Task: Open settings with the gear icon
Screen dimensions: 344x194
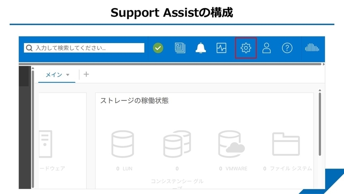Action: (246, 48)
